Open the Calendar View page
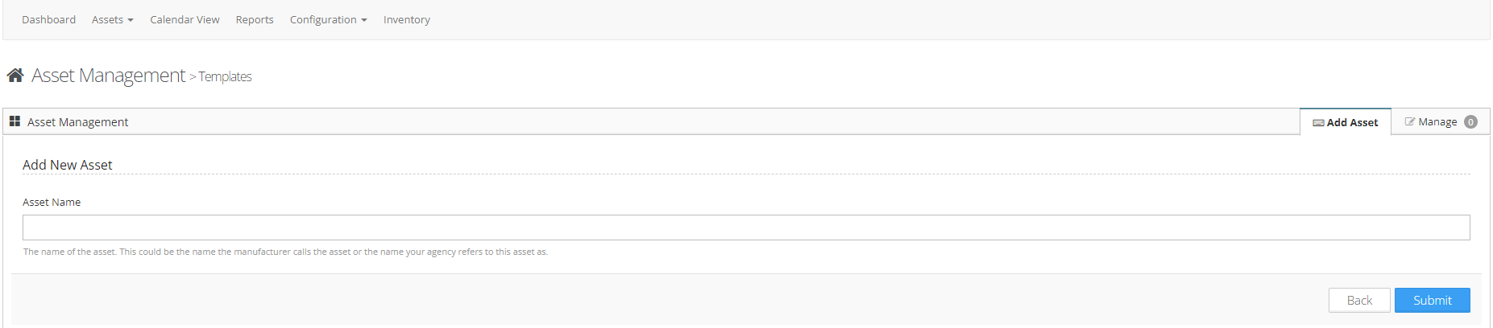Screen dimensions: 1493x328 pos(185,19)
